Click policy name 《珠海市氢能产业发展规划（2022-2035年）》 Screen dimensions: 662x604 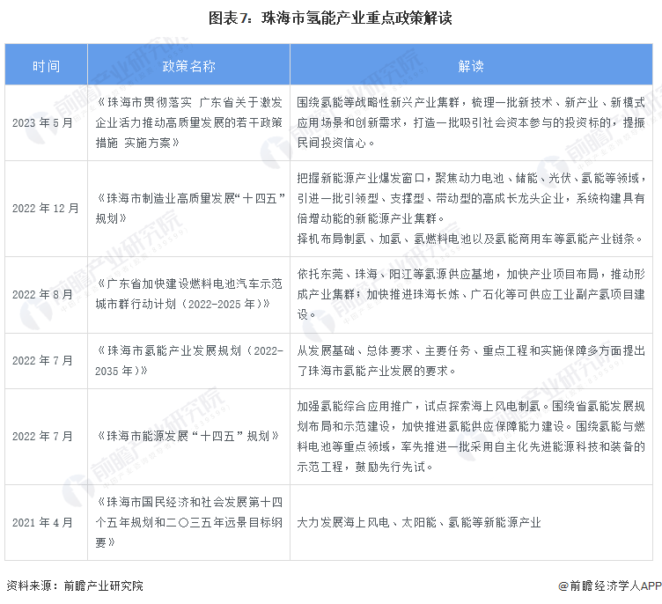[x=188, y=361]
